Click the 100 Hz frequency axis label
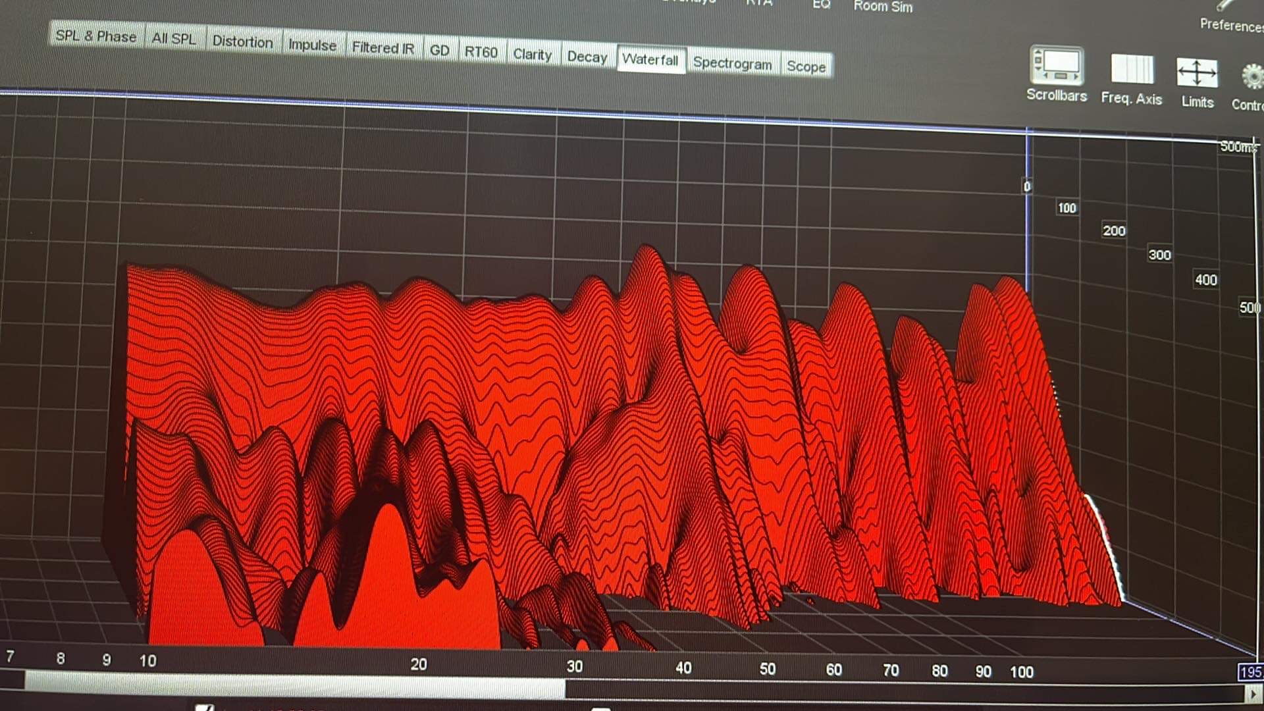This screenshot has width=1264, height=711. click(1022, 672)
